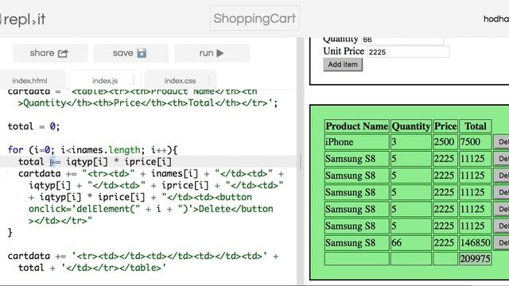Delete the Samsung S8 row with quantity 66
509x286 pixels.
pyautogui.click(x=502, y=243)
